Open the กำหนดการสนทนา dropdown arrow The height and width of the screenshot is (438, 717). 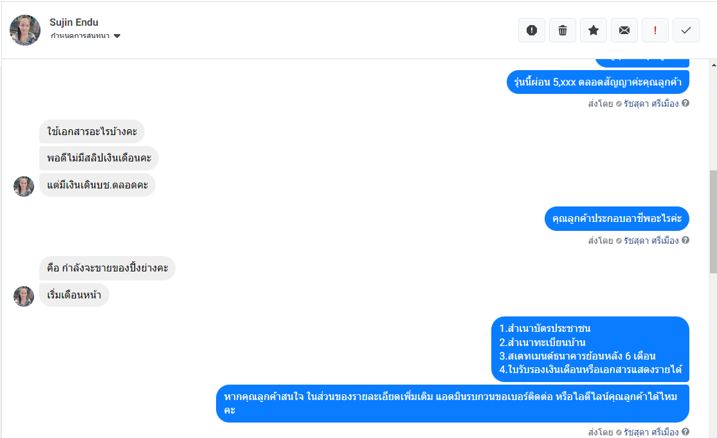[x=117, y=36]
